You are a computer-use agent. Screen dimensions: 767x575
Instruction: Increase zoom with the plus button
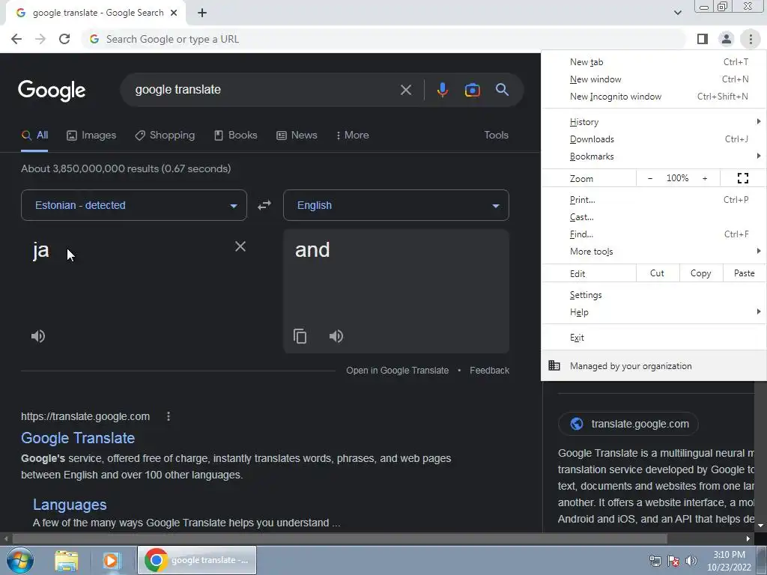point(705,178)
